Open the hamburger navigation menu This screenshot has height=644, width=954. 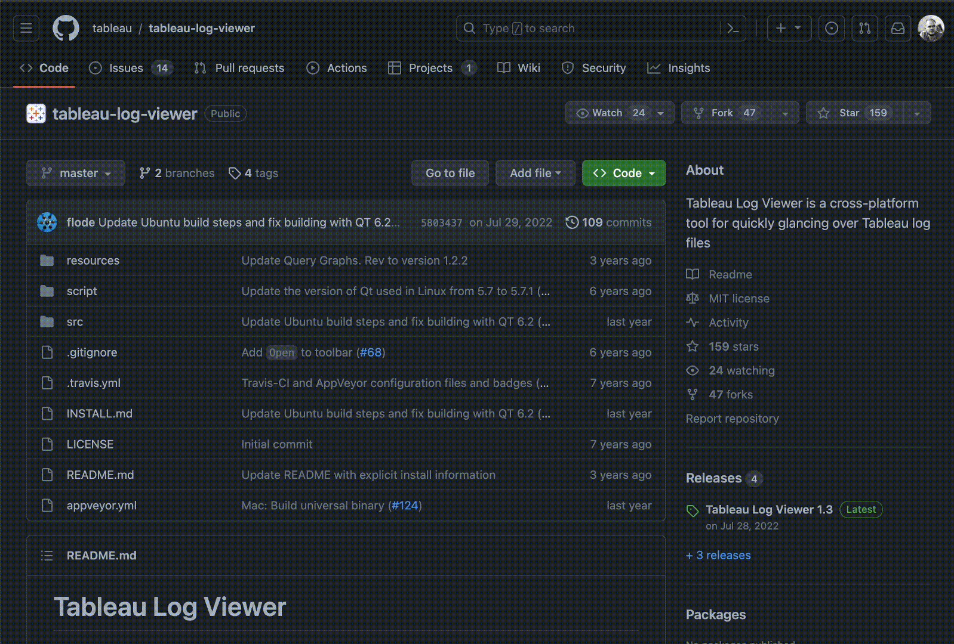pyautogui.click(x=26, y=28)
